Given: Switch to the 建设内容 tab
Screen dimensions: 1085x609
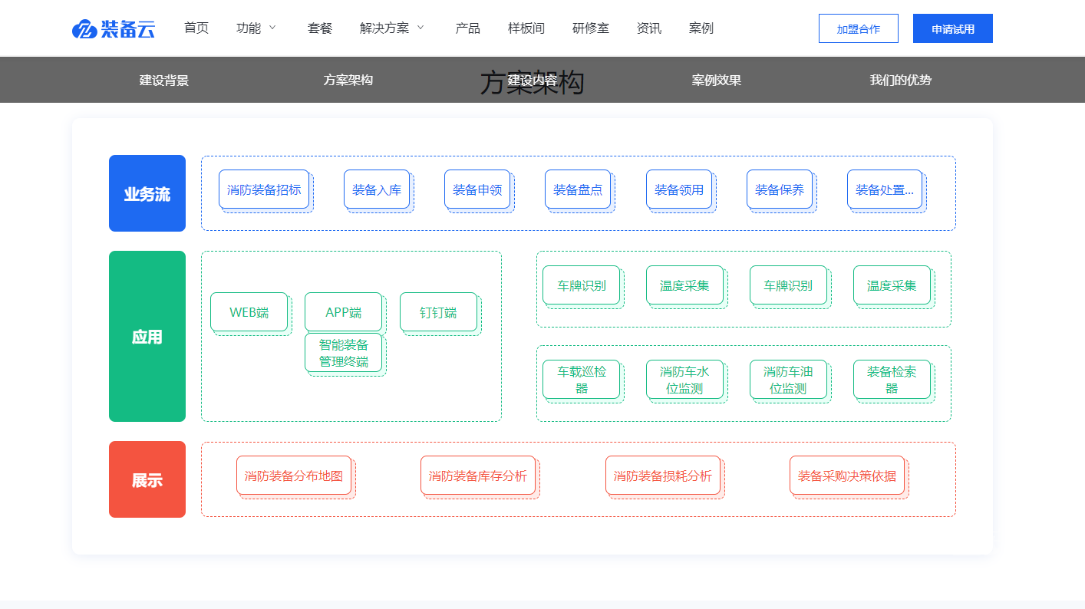Looking at the screenshot, I should 533,80.
